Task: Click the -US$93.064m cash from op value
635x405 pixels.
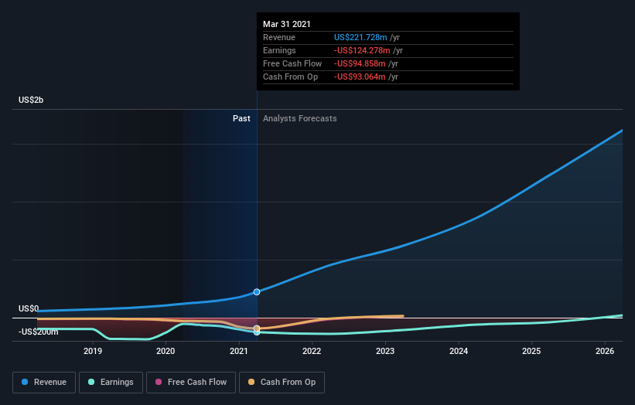Action: (x=360, y=77)
